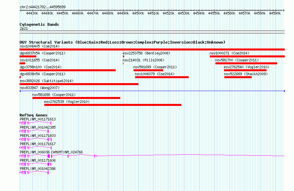Select the nsv1000271 (Coe2014) label

coord(229,53)
